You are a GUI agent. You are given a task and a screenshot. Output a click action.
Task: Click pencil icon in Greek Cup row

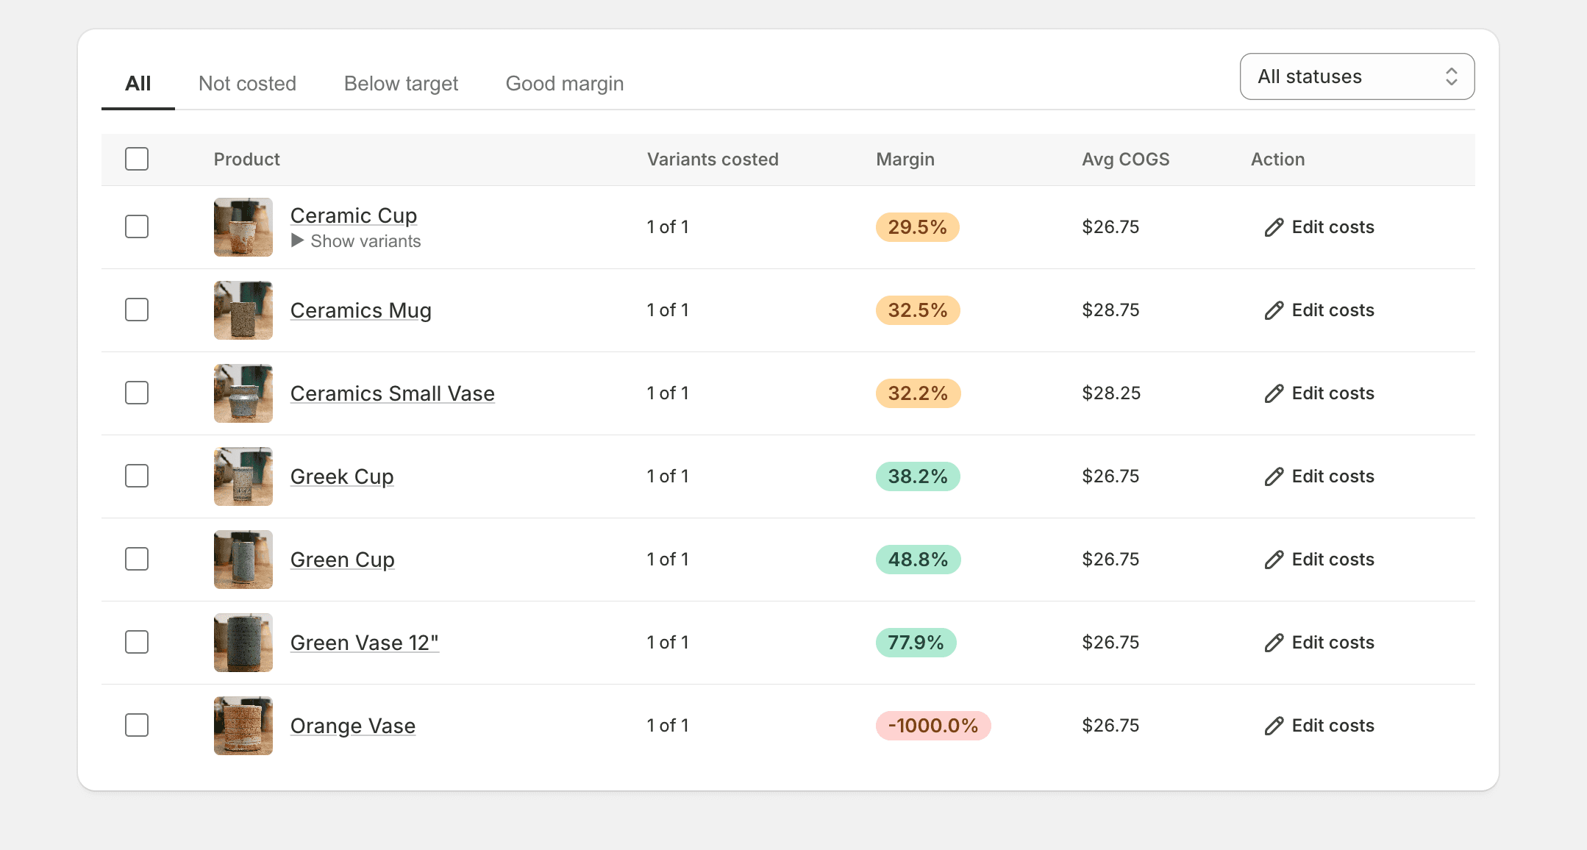tap(1274, 476)
